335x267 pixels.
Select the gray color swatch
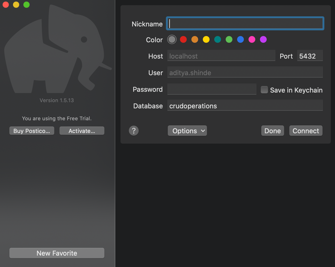[172, 39]
